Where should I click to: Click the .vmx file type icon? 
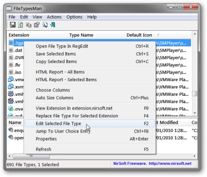pyautogui.click(x=11, y=79)
